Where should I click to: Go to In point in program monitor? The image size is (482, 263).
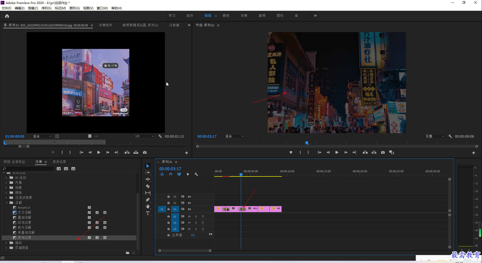point(319,152)
